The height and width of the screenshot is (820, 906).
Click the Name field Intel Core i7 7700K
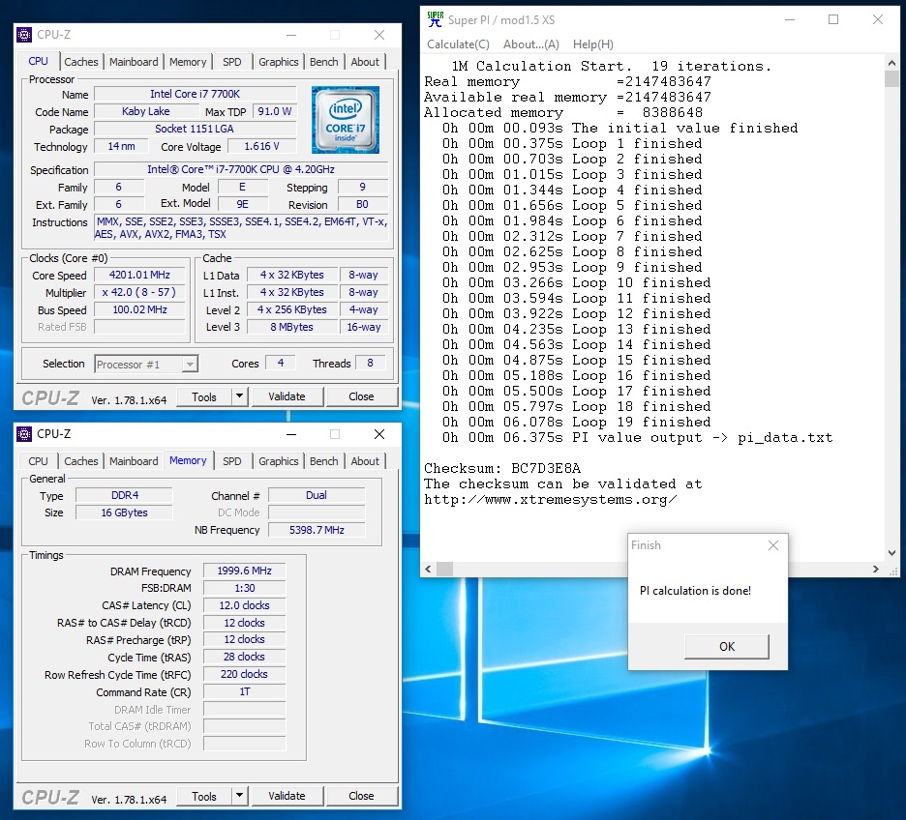[196, 94]
